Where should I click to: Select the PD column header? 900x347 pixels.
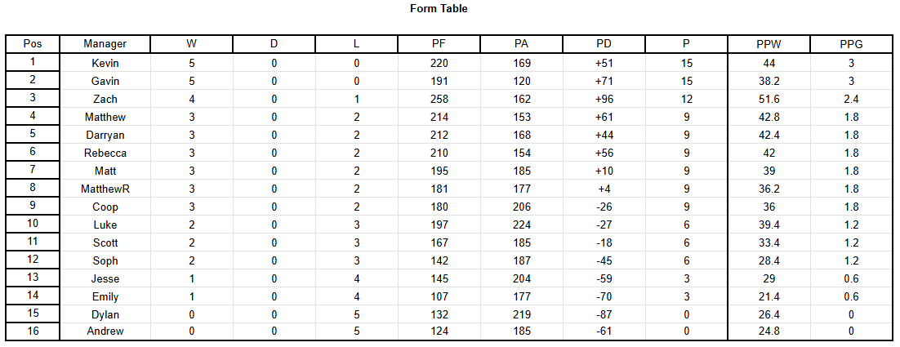pyautogui.click(x=604, y=43)
